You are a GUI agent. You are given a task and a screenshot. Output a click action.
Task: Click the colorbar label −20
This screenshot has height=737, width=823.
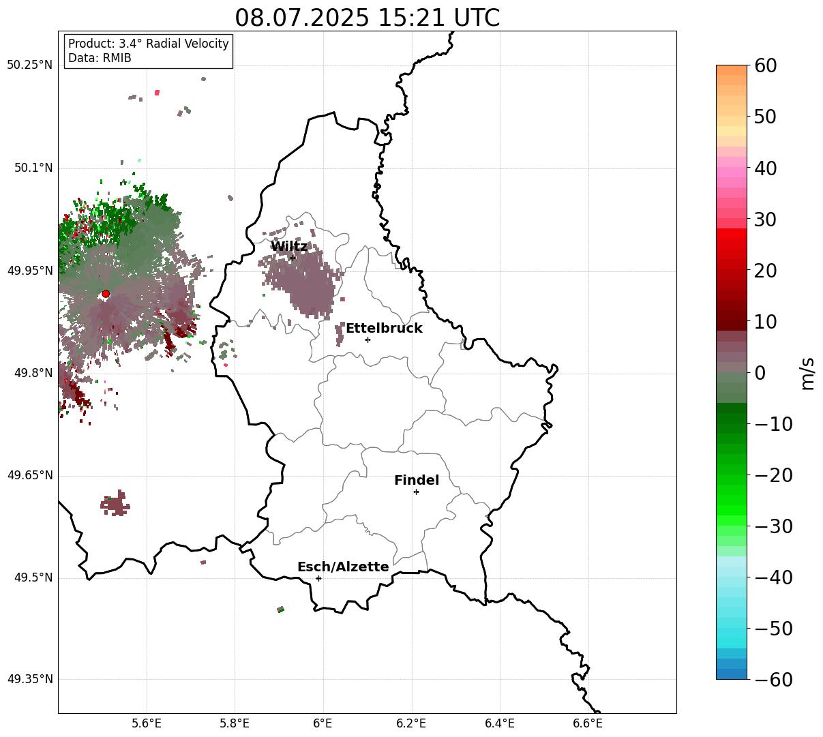coord(773,475)
